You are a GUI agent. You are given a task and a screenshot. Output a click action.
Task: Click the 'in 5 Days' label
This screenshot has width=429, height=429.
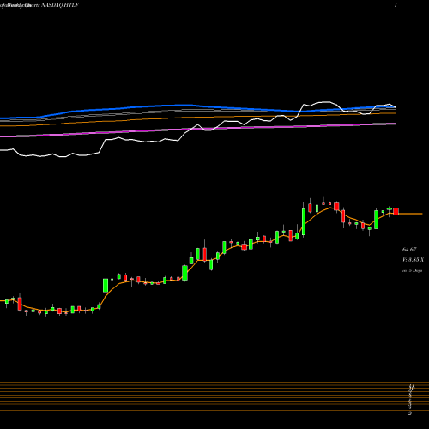click(412, 270)
